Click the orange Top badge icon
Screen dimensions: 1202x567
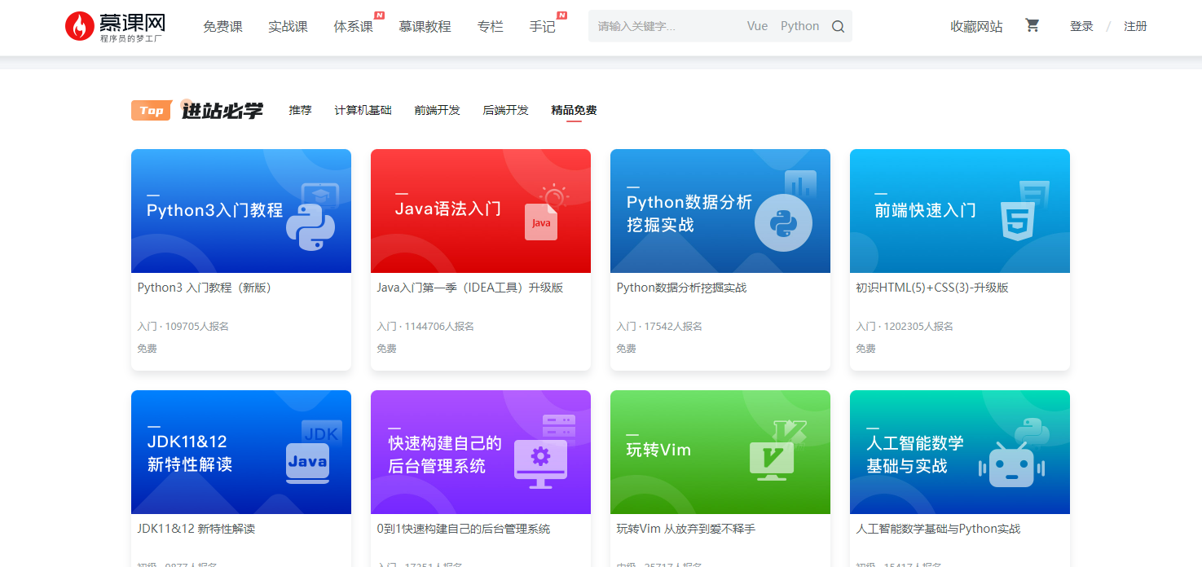(151, 111)
